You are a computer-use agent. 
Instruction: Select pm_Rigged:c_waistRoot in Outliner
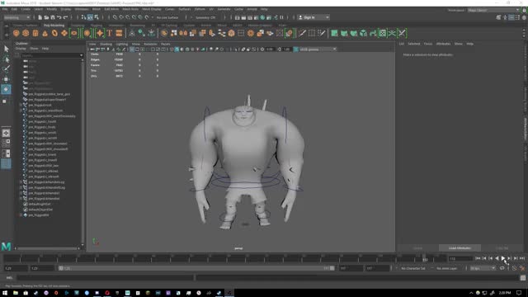tap(45, 111)
